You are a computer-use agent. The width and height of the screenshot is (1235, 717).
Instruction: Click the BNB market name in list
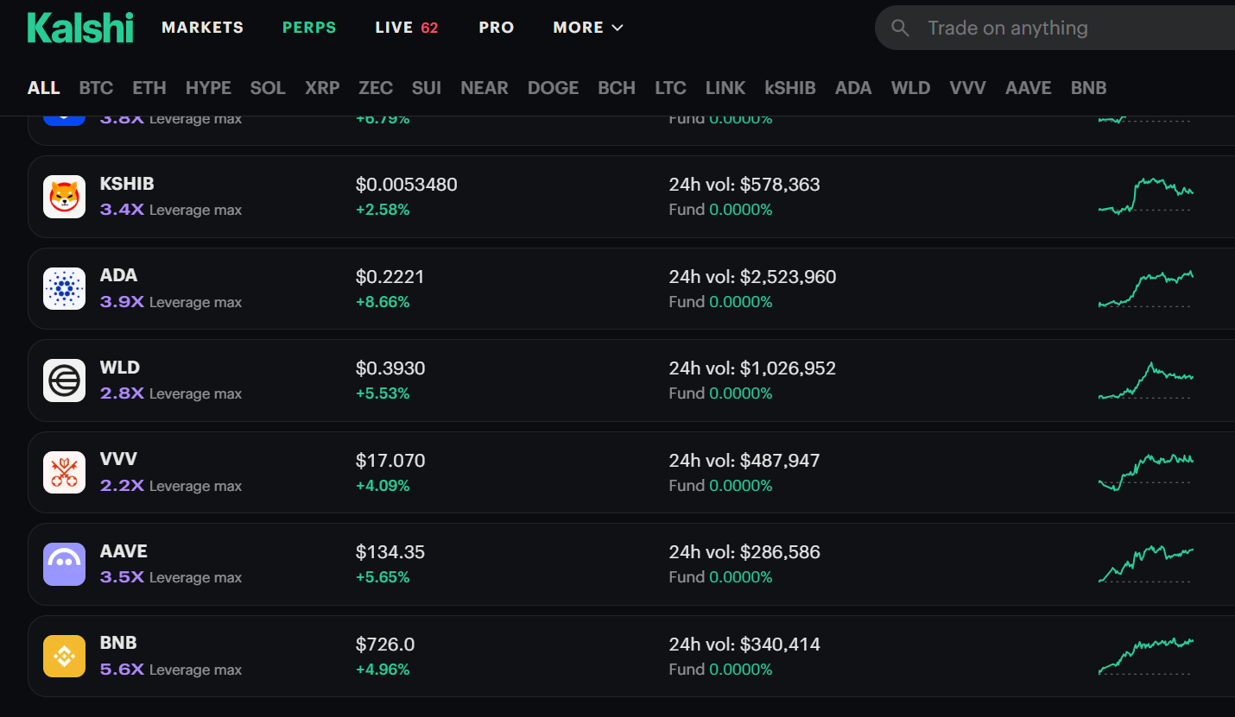[118, 643]
